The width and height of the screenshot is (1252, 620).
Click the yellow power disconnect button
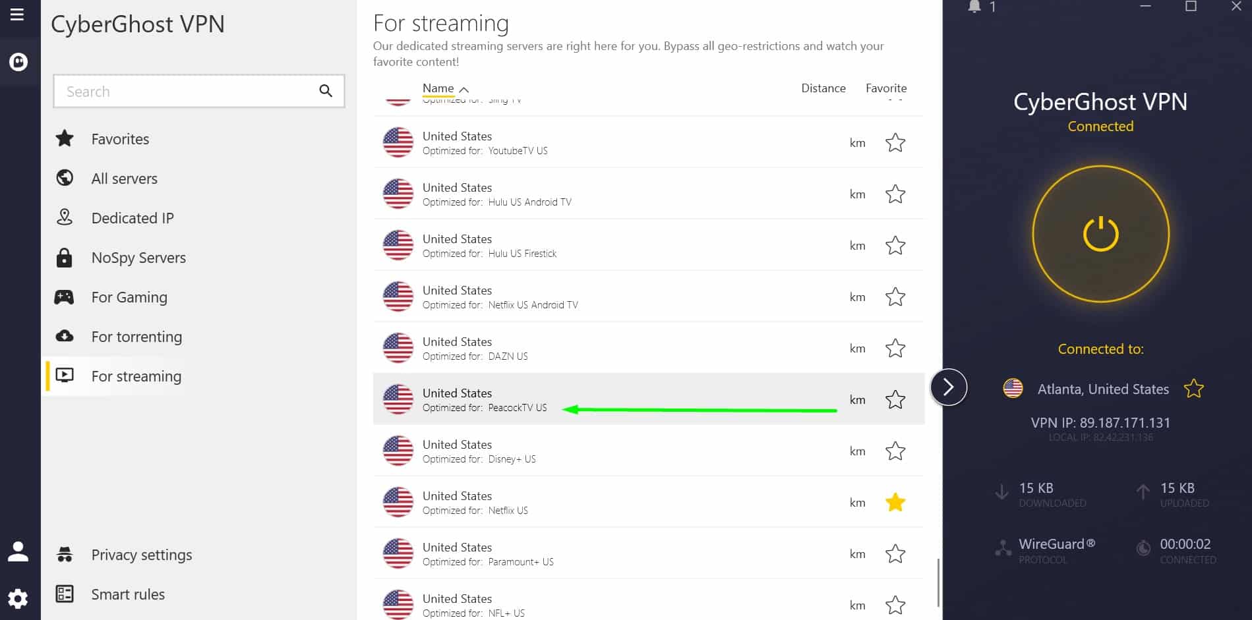(1100, 234)
